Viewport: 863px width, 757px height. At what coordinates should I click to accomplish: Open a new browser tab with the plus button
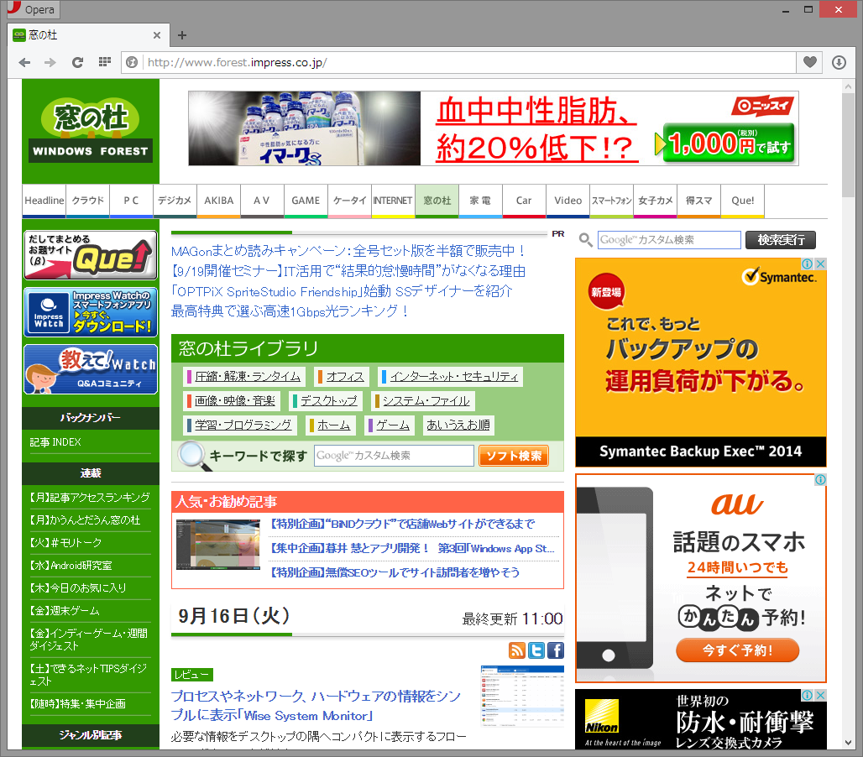tap(182, 35)
